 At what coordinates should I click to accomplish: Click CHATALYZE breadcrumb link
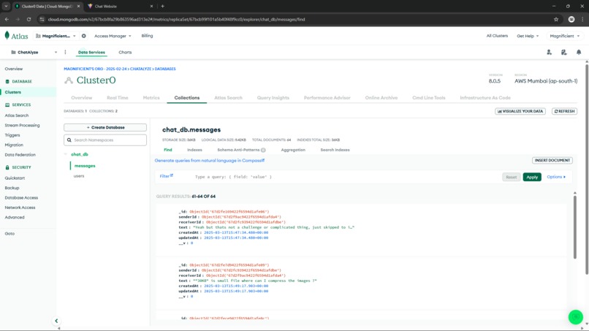[x=140, y=69]
